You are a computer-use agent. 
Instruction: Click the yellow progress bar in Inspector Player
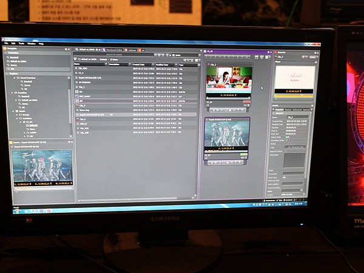(x=294, y=95)
